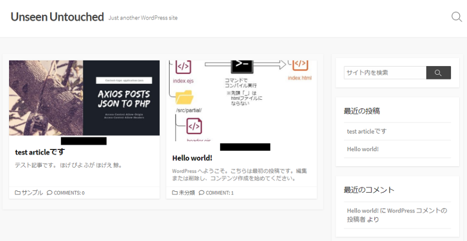Click the 最近の投稿 widget heading
The height and width of the screenshot is (241, 467).
tap(362, 111)
